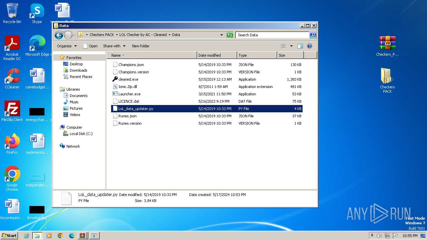Open the view options dropdown arrow
The width and height of the screenshot is (427, 240).
coord(291,46)
